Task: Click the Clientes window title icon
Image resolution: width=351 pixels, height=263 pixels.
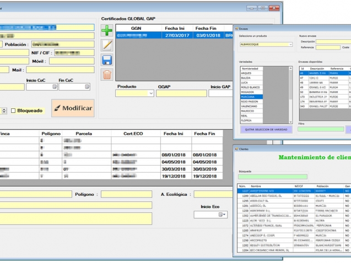Action: pyautogui.click(x=236, y=149)
